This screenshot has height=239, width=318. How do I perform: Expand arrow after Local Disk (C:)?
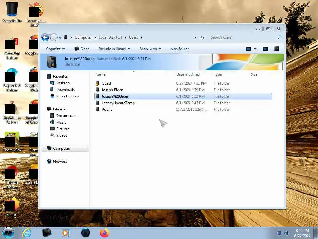pyautogui.click(x=126, y=37)
